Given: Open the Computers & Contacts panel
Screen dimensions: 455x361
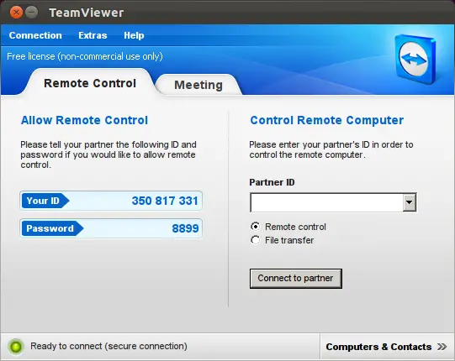Looking at the screenshot, I should pyautogui.click(x=387, y=347).
